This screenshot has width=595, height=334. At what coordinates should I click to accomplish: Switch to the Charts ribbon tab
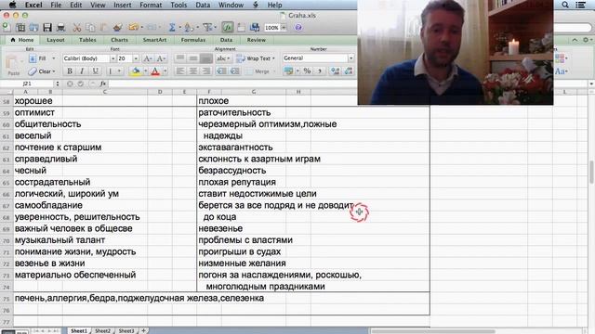coord(119,40)
